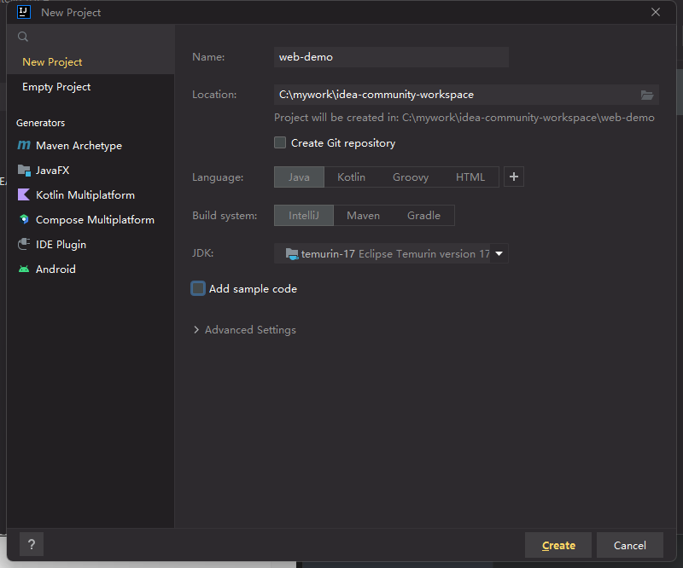Toggle the Add sample code checkbox

click(x=198, y=288)
